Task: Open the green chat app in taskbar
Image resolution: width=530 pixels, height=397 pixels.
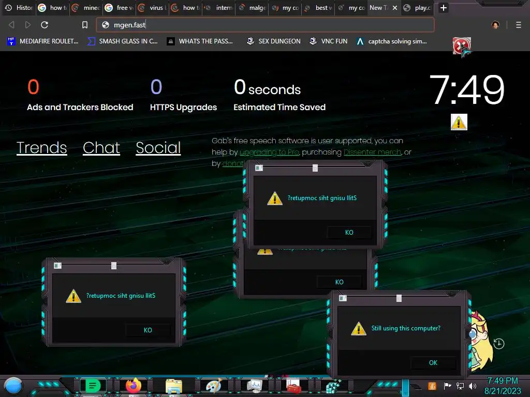Action: coord(93,386)
